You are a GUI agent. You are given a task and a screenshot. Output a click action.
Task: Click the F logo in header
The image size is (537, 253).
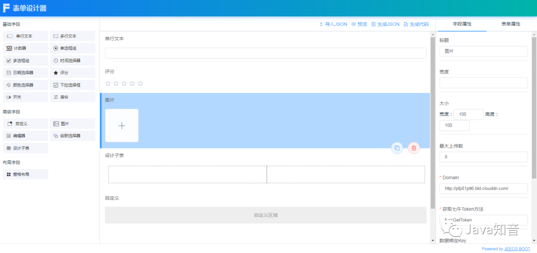pyautogui.click(x=6, y=8)
